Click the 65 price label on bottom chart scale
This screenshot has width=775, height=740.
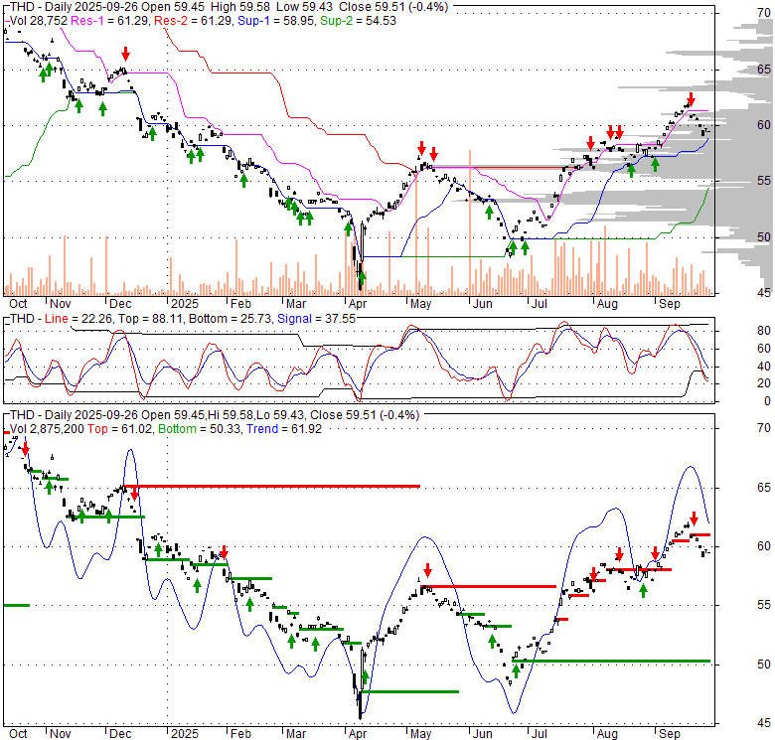764,488
